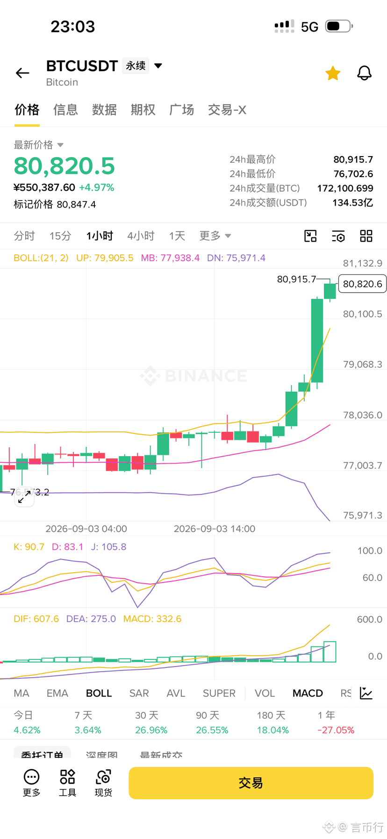Open 更多 menu at bottom bar
The height and width of the screenshot is (839, 387).
pos(31,783)
